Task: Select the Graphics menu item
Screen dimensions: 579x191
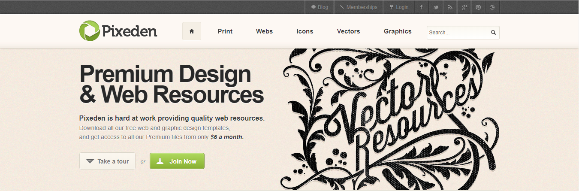Action: (398, 31)
